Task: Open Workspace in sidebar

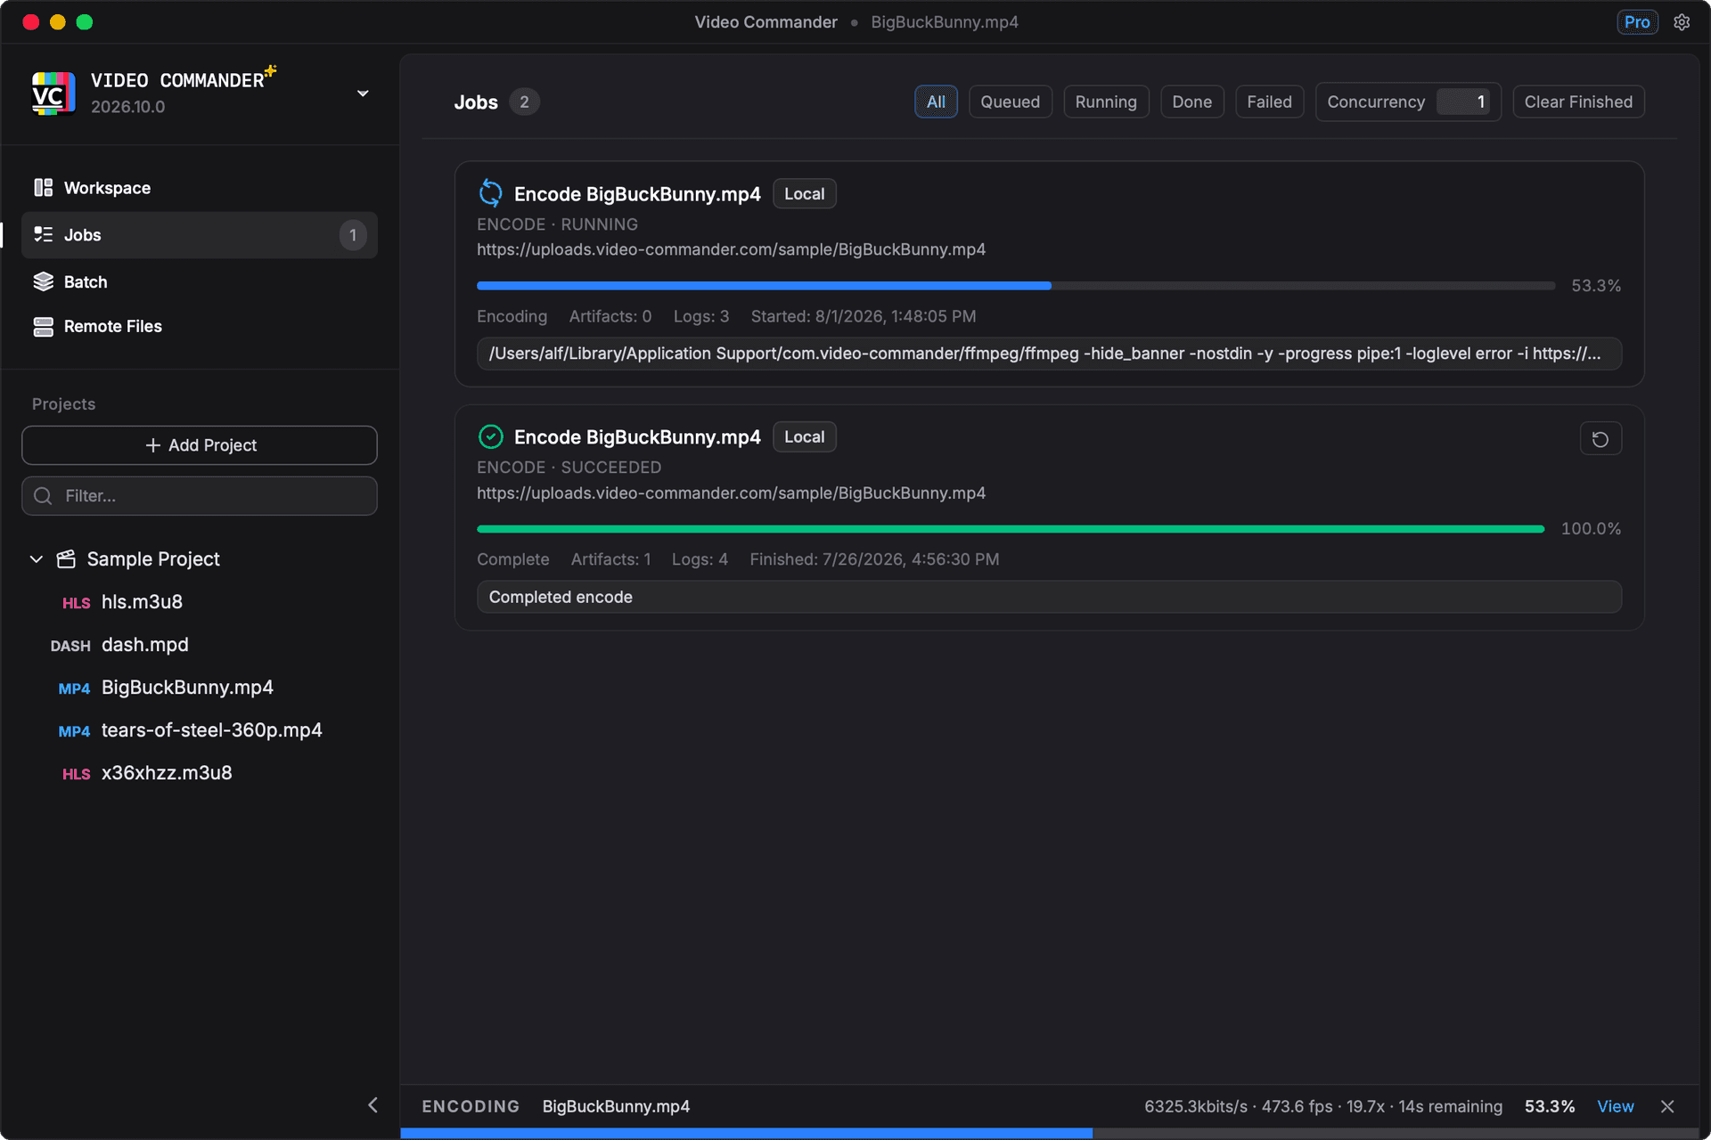Action: pyautogui.click(x=200, y=188)
